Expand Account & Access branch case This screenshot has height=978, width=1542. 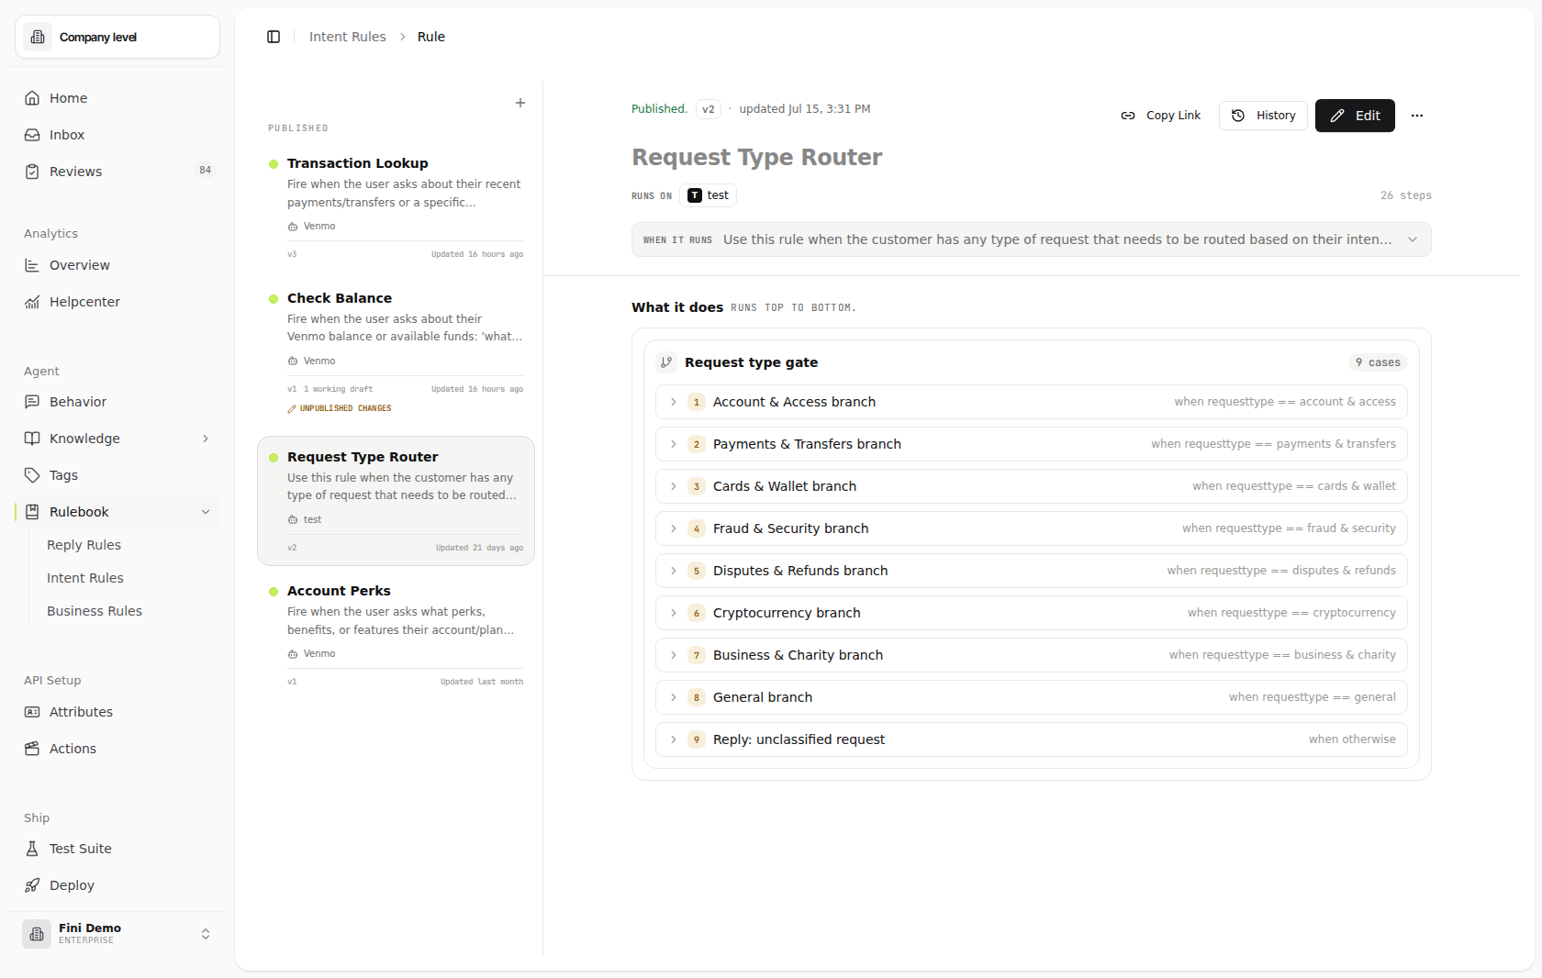[x=674, y=402]
